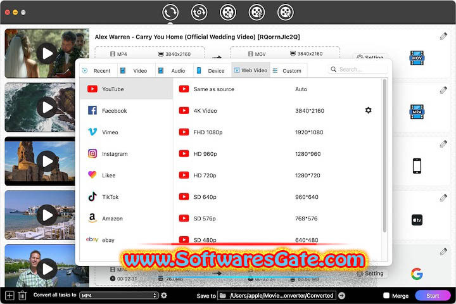Click the output MOV 3840x2160 info box
Screen dimensions: 456x304
pyautogui.click(x=285, y=54)
